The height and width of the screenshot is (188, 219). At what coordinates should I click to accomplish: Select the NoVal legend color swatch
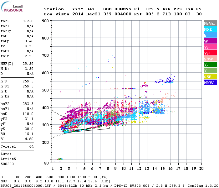point(210,23)
